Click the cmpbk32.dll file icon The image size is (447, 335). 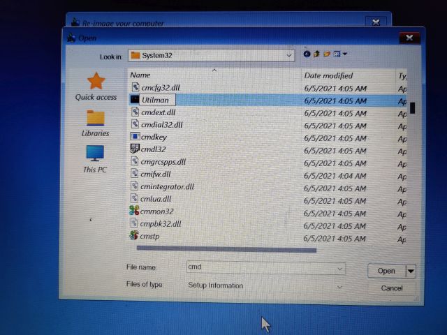coord(134,223)
